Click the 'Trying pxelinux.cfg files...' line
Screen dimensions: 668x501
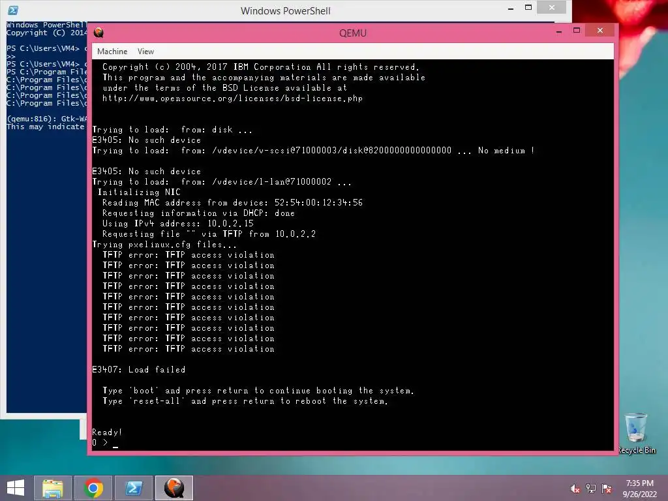tap(164, 245)
